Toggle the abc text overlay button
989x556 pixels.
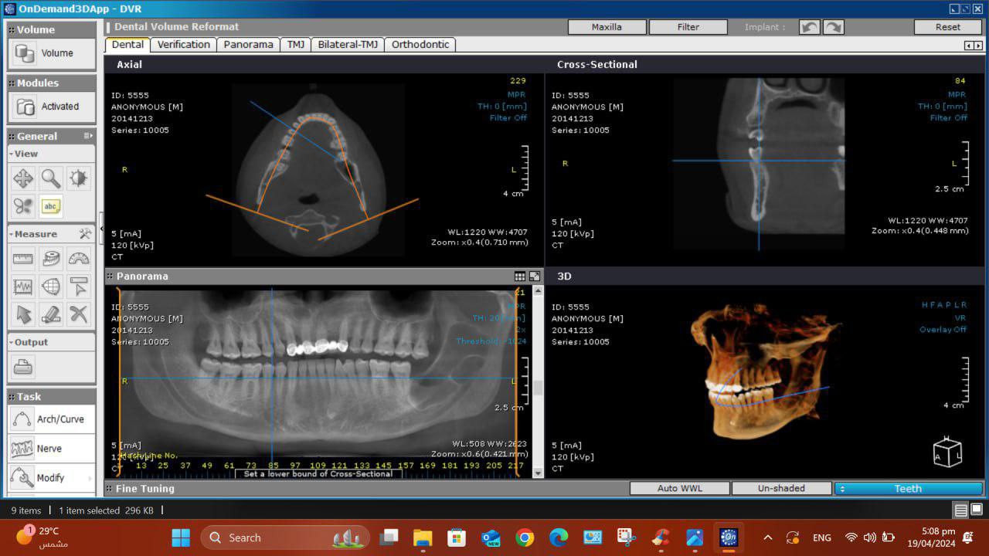pos(51,206)
